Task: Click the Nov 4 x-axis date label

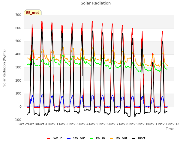Action: [84, 124]
